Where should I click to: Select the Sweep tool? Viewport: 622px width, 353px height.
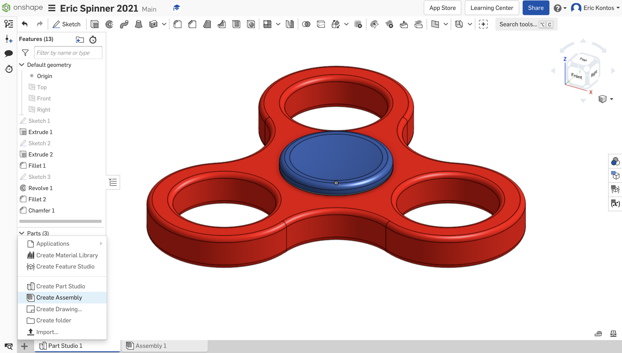124,24
